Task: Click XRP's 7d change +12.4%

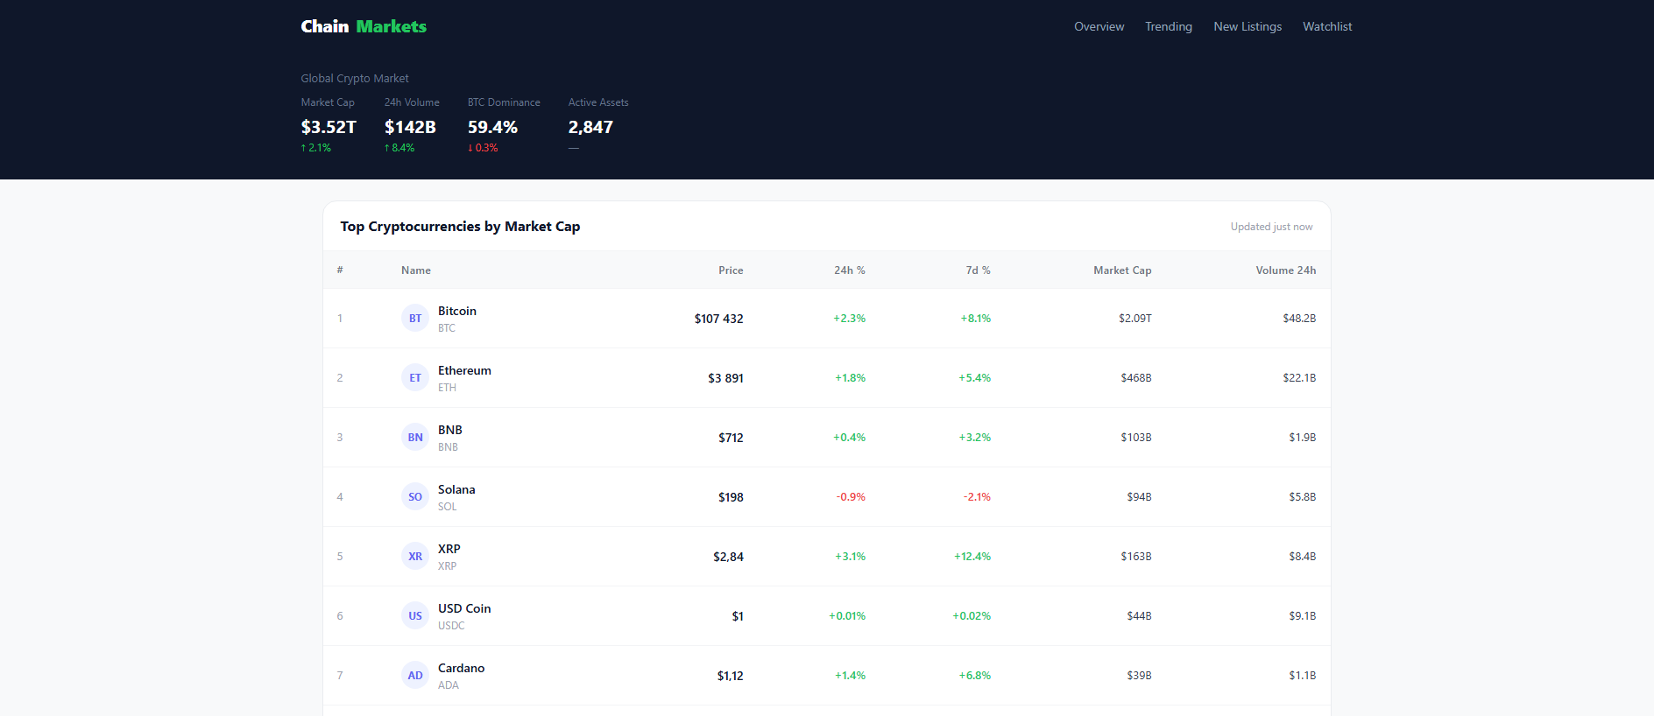Action: coord(972,557)
